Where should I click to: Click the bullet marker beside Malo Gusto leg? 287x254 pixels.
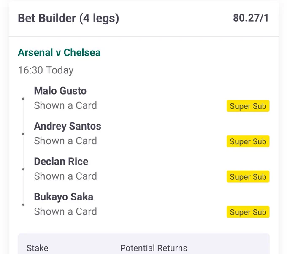click(23, 99)
